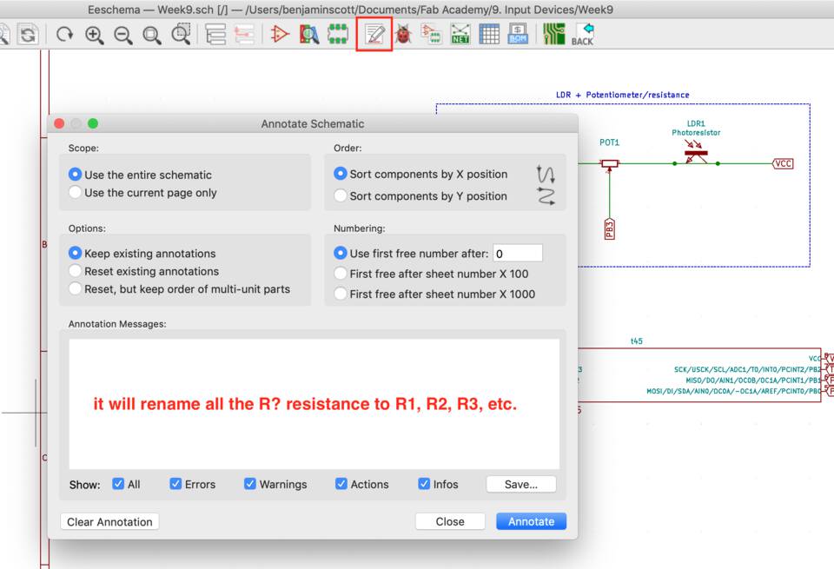Select Keep existing annotations option
Screen dimensions: 834x569
[x=142, y=253]
